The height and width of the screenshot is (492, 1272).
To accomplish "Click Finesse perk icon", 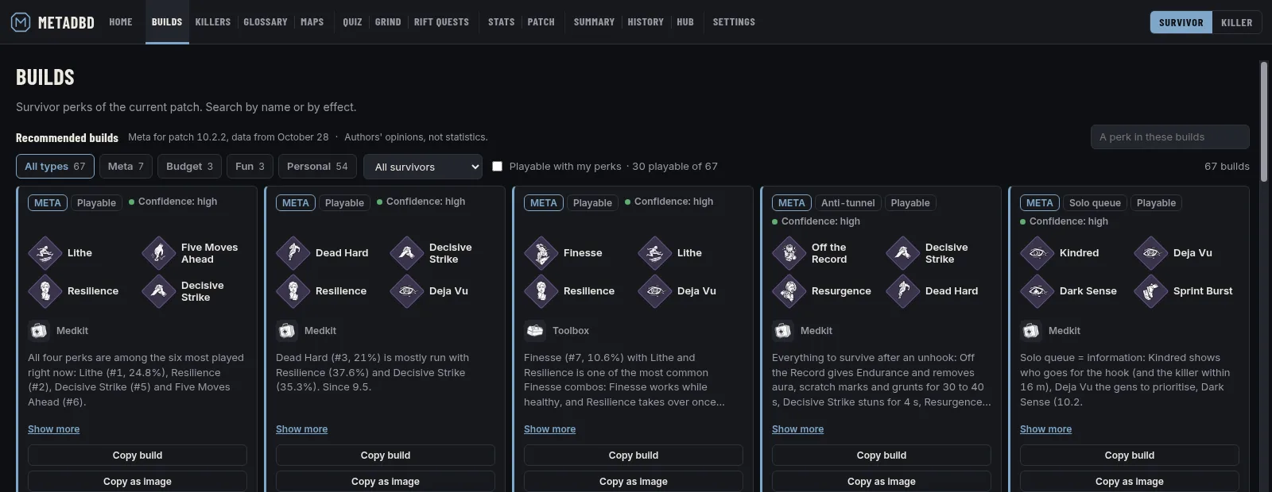I will 541,253.
